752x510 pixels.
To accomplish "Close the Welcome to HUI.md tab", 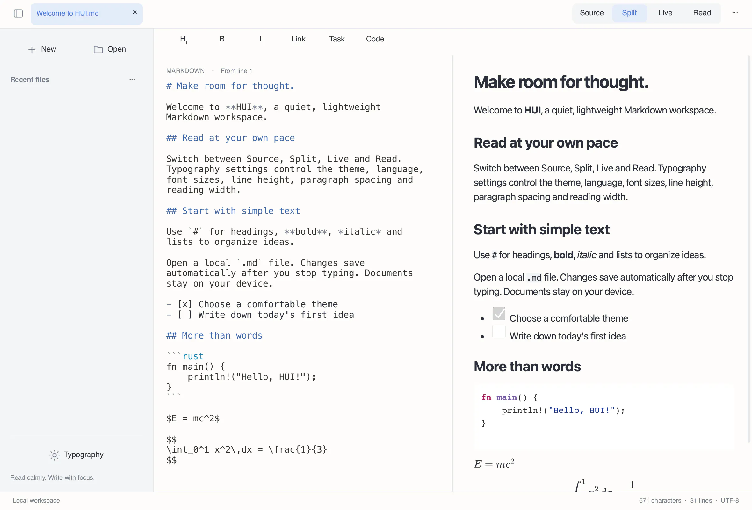I will coord(135,12).
